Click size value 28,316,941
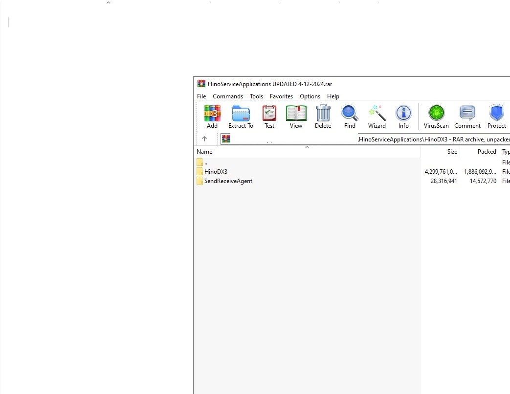Screen dimensions: 510x394 tap(443, 181)
